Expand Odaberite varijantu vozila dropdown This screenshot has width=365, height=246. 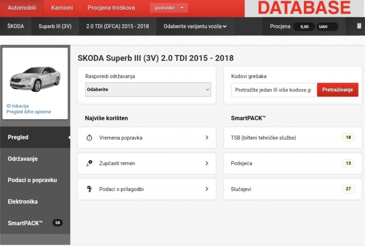tap(195, 26)
